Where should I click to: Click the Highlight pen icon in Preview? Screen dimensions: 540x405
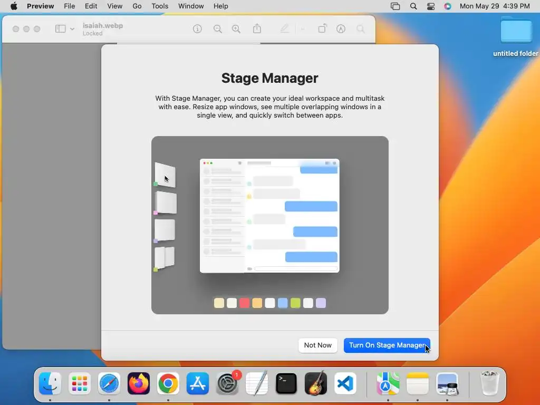(x=285, y=29)
